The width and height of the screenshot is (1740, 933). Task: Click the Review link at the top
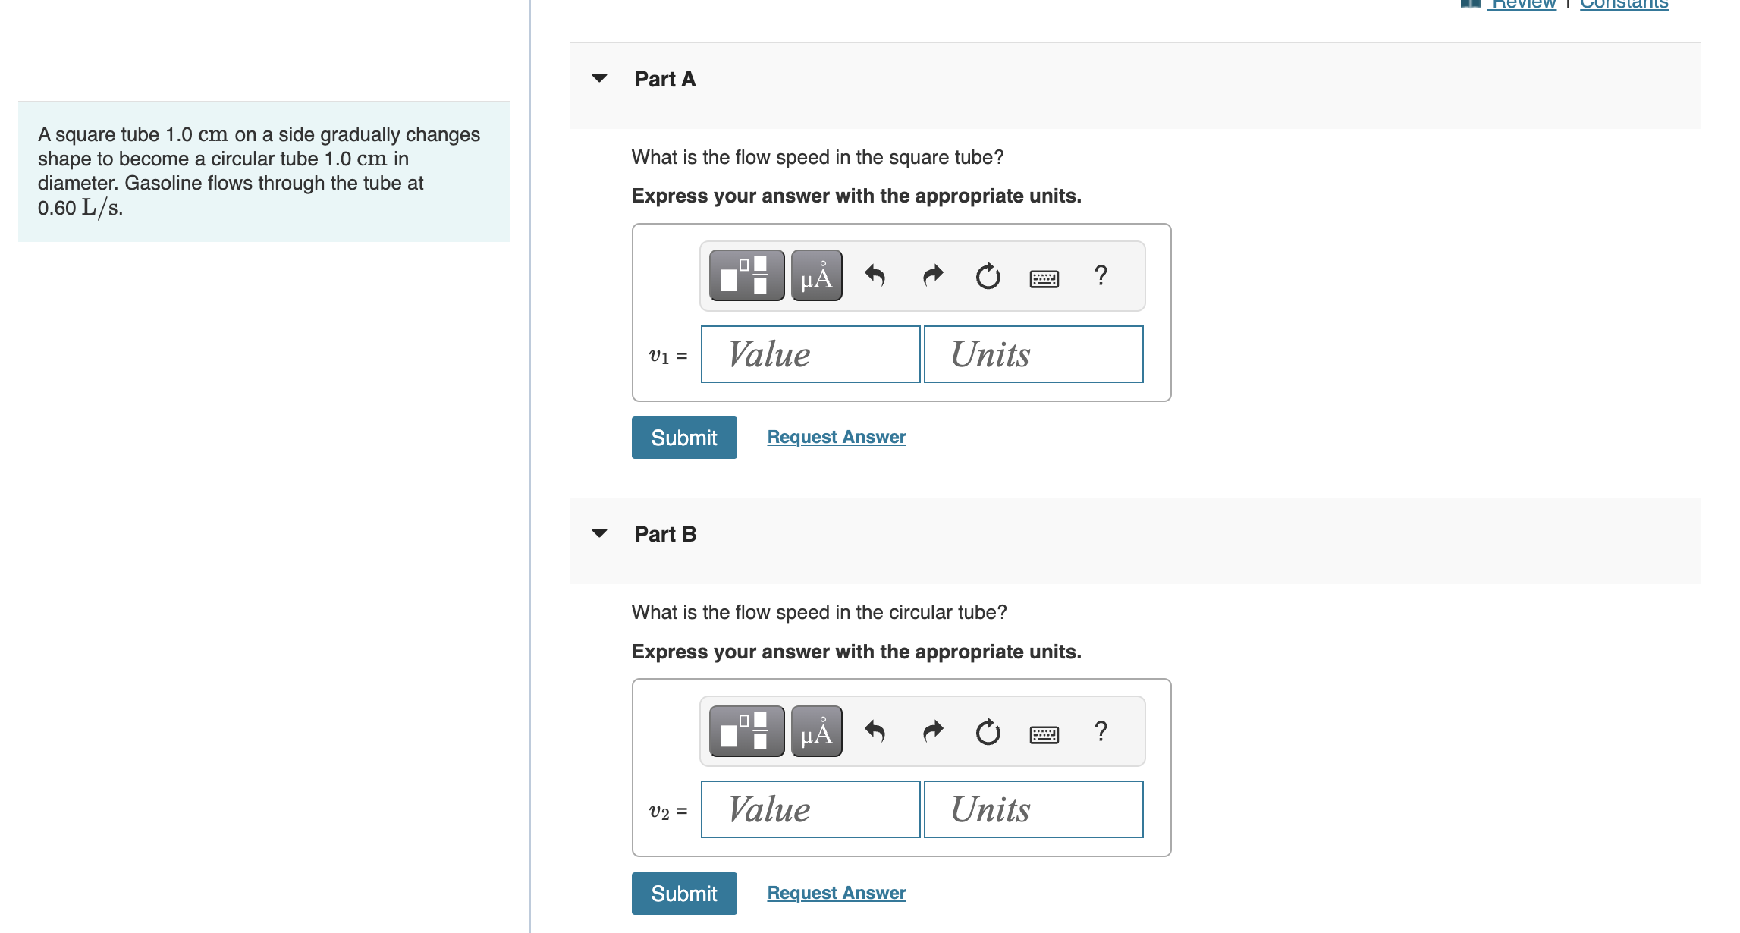pyautogui.click(x=1523, y=5)
